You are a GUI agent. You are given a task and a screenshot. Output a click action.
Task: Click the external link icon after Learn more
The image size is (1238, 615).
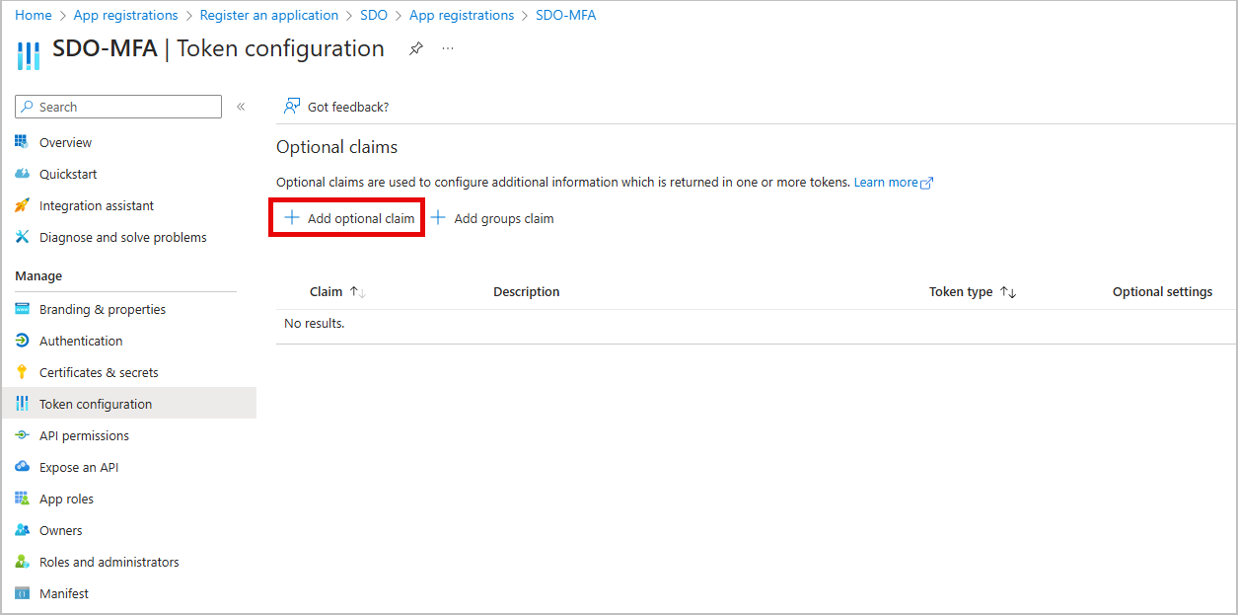[926, 183]
